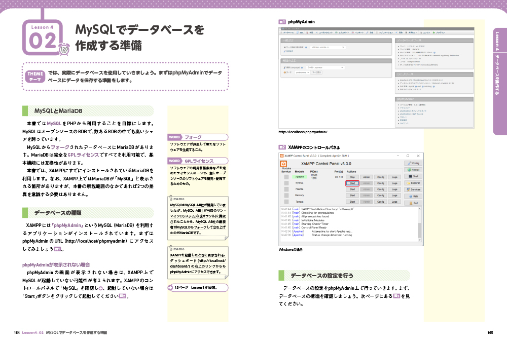
Task: Click the purple '「phpMyAdmin」' keyword in body text
Action: tap(67, 225)
